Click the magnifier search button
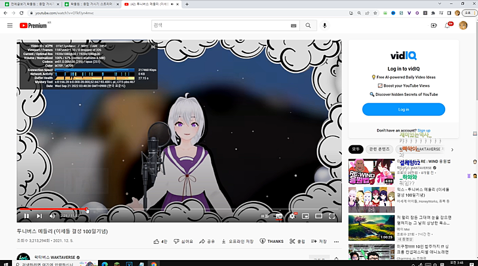This screenshot has width=478, height=266. [x=308, y=26]
